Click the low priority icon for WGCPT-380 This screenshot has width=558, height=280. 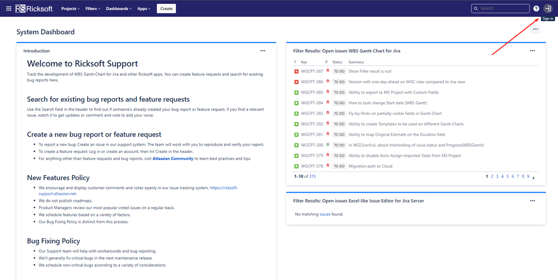point(328,144)
